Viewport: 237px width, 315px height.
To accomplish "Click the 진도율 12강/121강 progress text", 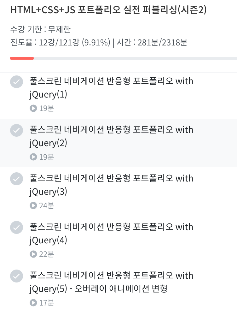I will click(60, 42).
